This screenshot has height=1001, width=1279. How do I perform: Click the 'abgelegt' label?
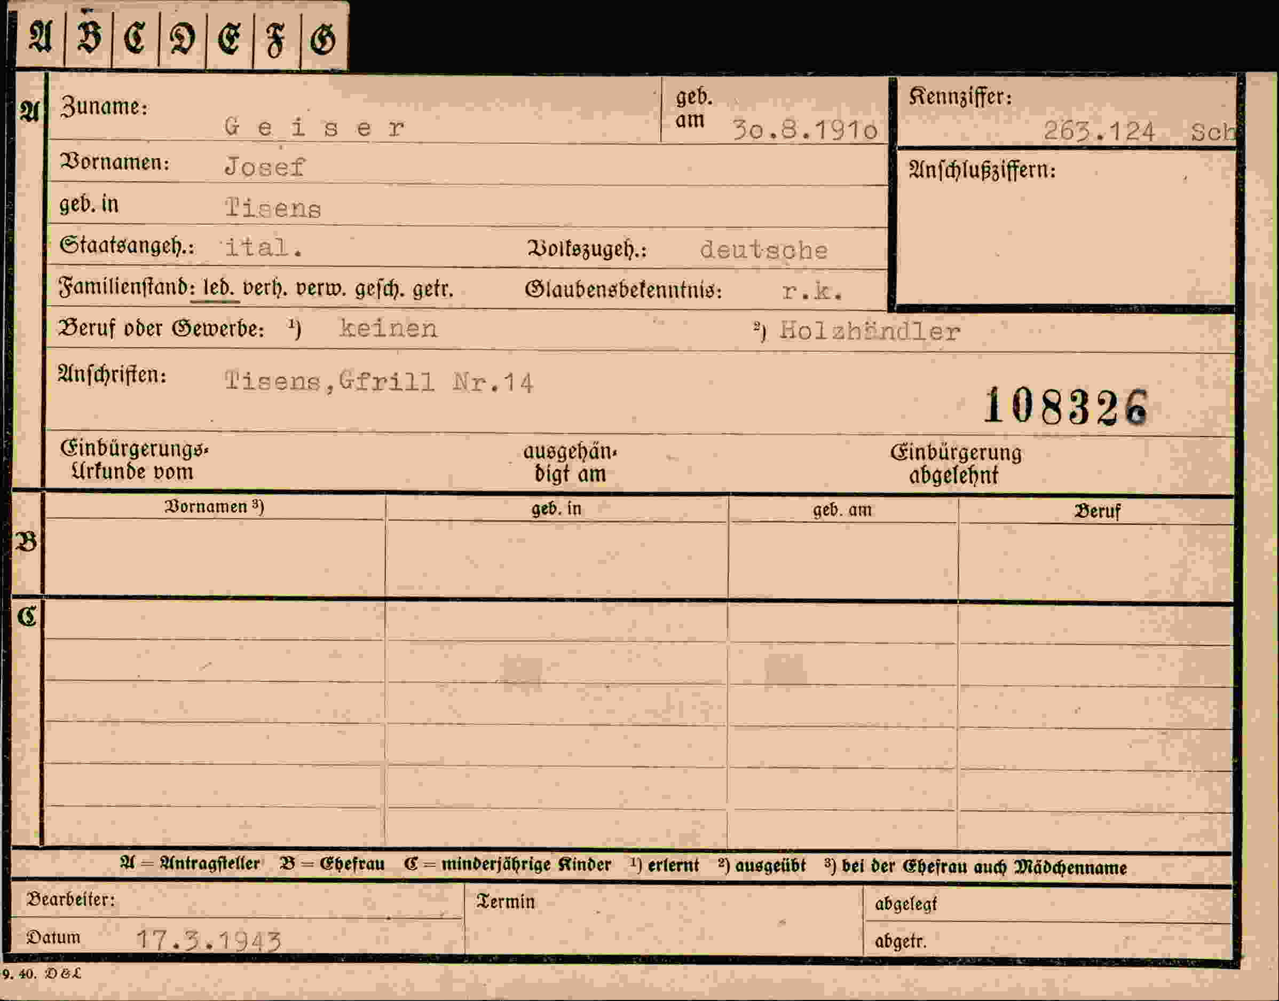pyautogui.click(x=906, y=905)
